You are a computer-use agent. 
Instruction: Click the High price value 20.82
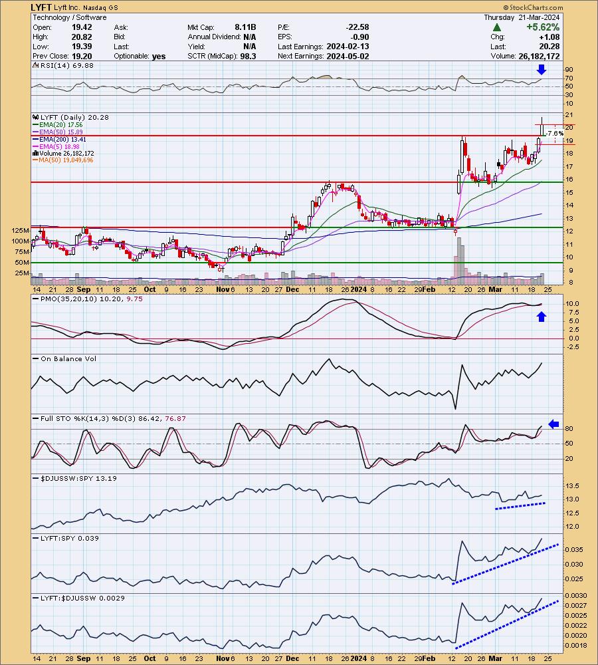click(x=82, y=37)
